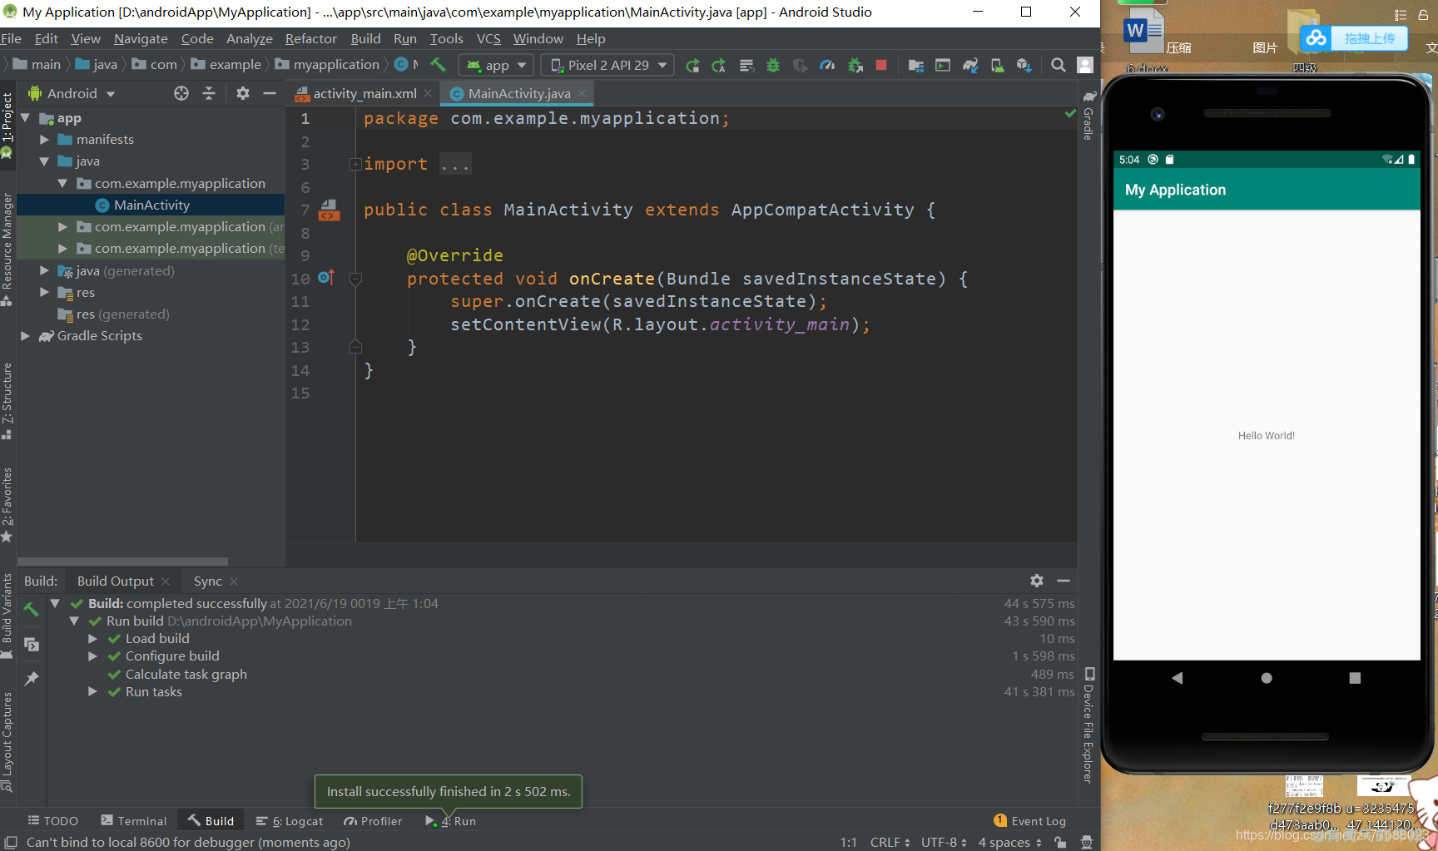Click Run Anything icon
This screenshot has width=1438, height=851.
point(943,65)
